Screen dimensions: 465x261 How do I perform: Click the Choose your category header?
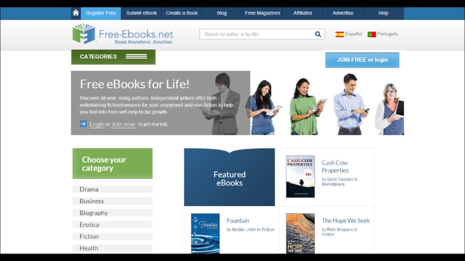point(113,163)
